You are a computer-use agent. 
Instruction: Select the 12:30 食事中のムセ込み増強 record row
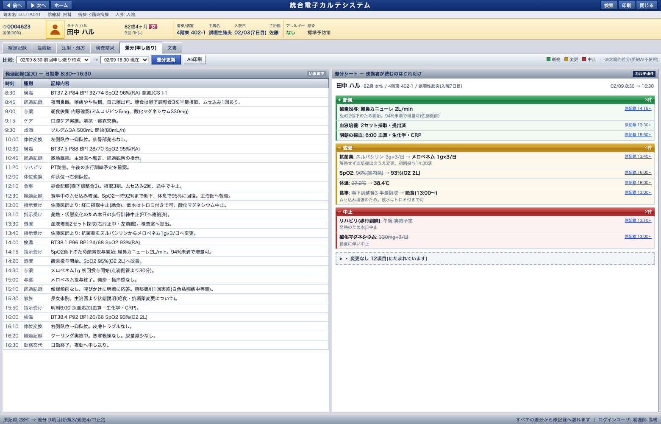166,196
